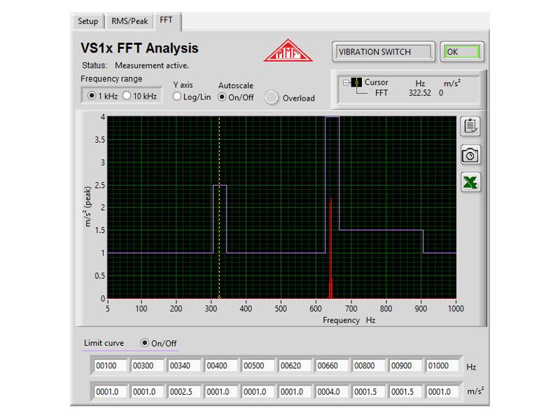Switch to the Setup tab
Screen dimensions: 560x420
pos(88,21)
